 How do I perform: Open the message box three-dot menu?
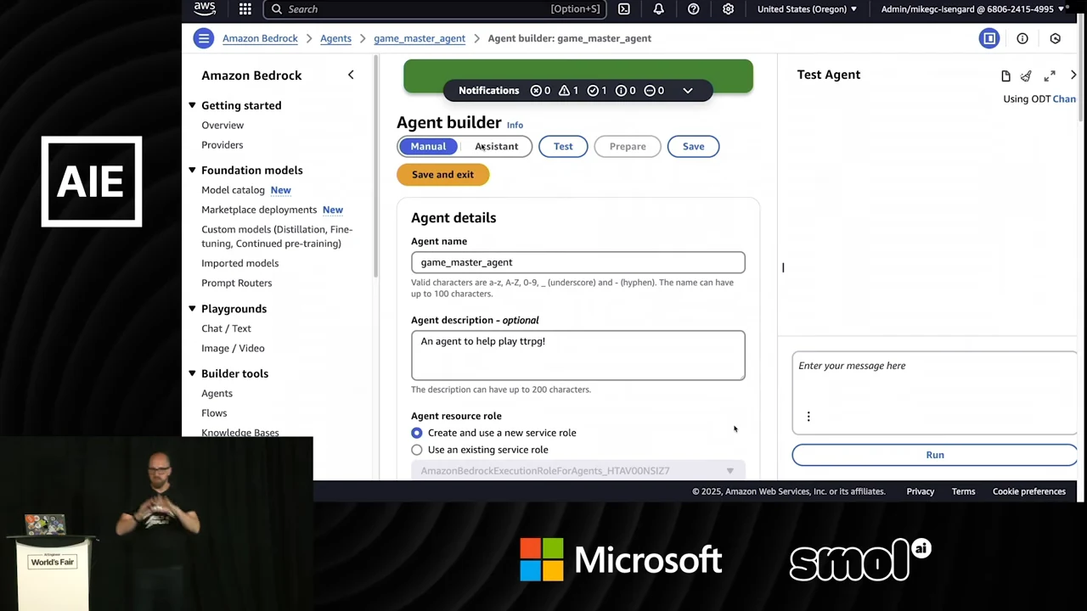point(808,416)
